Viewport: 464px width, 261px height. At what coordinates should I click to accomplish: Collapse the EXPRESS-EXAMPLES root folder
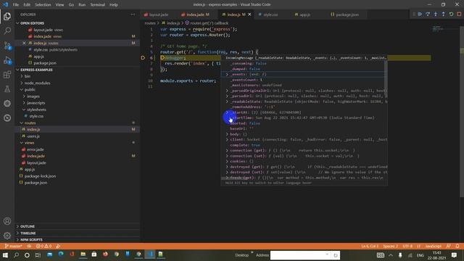pos(17,70)
